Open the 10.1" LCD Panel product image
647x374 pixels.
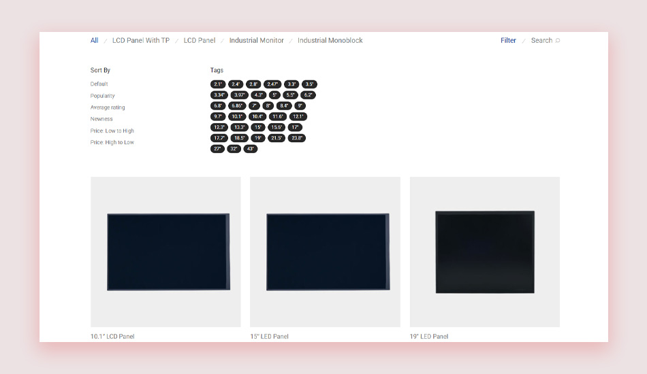(165, 252)
